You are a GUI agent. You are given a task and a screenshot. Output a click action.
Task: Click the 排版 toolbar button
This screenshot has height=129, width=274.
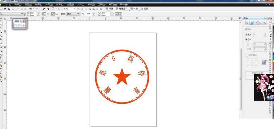click(109, 9)
